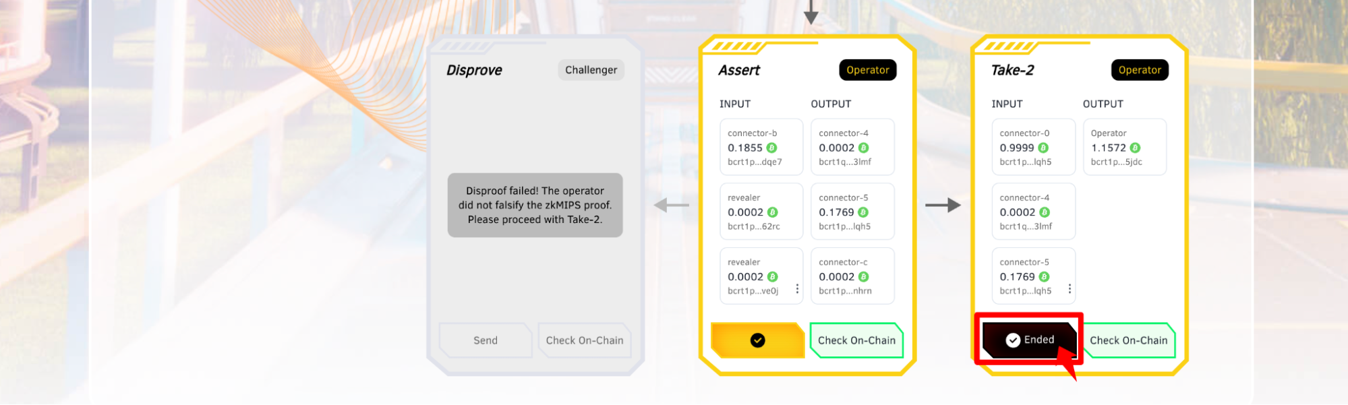
Task: Click the bitcoin icon beside connector-b amount
Action: pos(771,148)
